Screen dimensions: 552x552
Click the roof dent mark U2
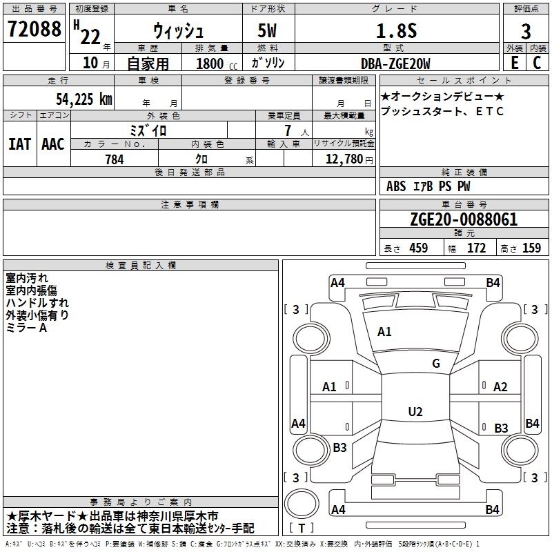(x=415, y=411)
